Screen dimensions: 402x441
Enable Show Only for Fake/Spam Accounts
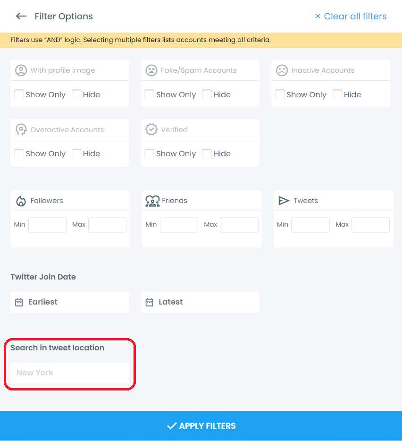pos(149,94)
